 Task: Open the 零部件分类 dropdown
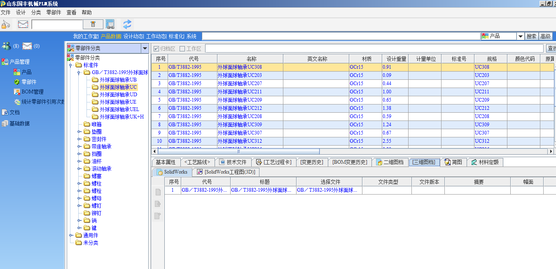click(x=145, y=49)
